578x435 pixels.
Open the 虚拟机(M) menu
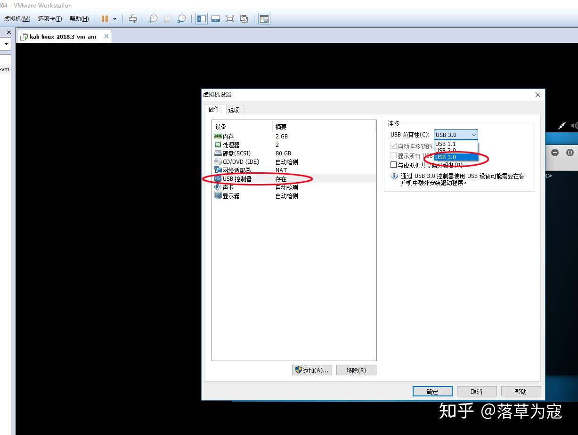(17, 19)
